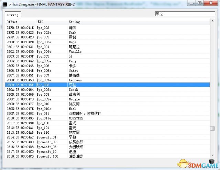Image resolution: width=220 pixels, height=170 pixels.
Task: Click the scrollbar down arrow
Action: coord(212,155)
